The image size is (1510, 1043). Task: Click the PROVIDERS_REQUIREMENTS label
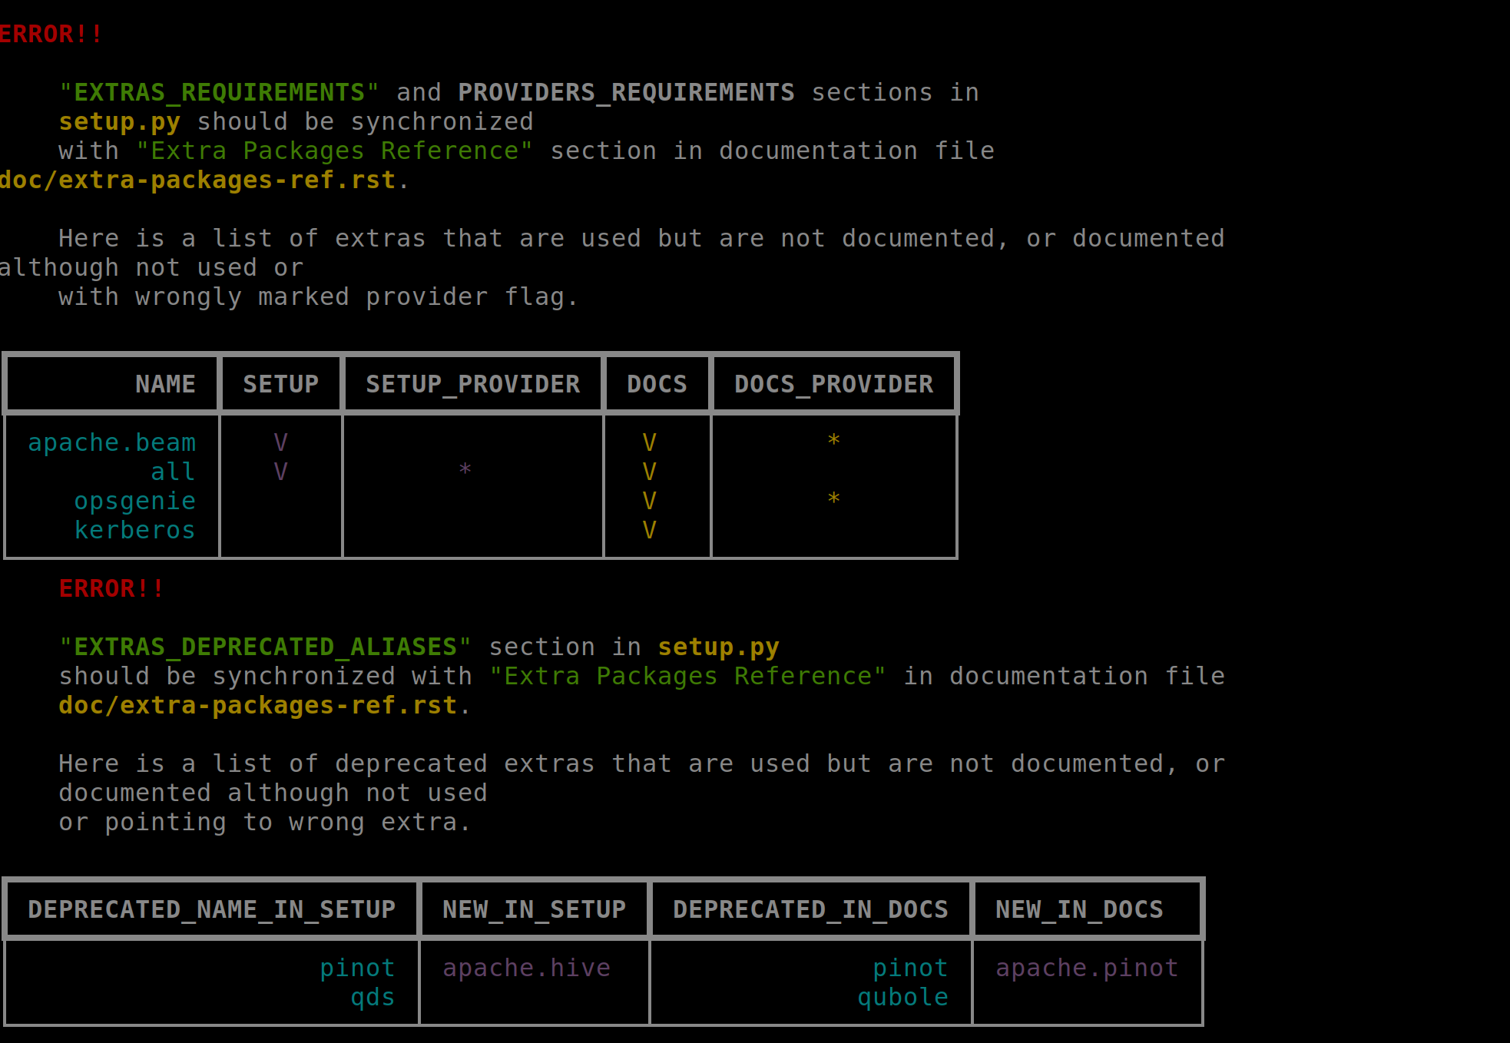coord(625,91)
